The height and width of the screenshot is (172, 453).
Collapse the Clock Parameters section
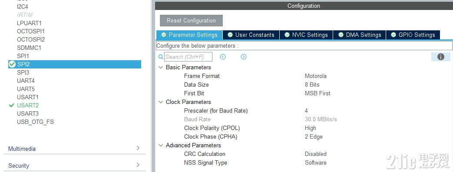point(161,102)
